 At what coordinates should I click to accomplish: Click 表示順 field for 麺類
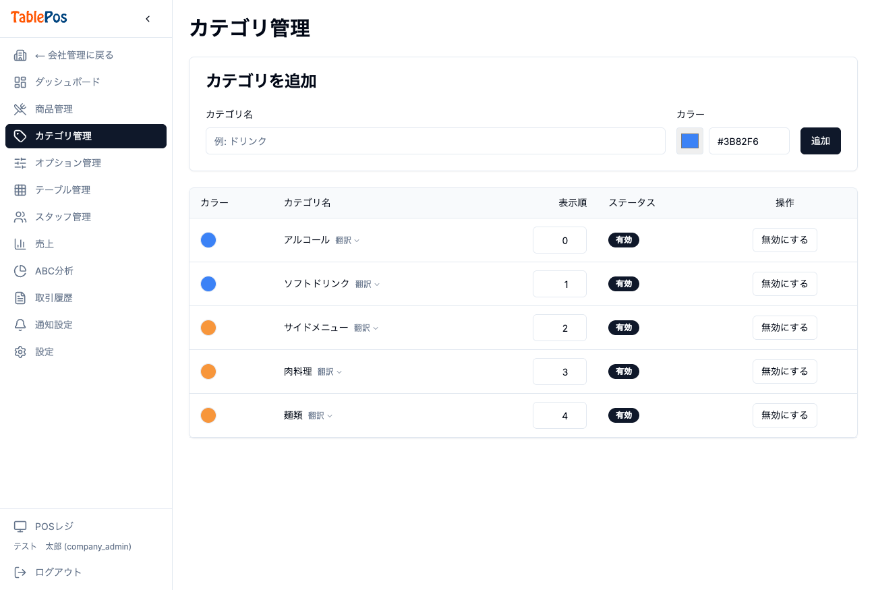coord(560,415)
